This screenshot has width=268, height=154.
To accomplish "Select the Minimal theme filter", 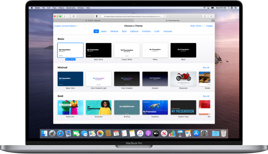I will pos(114,31).
